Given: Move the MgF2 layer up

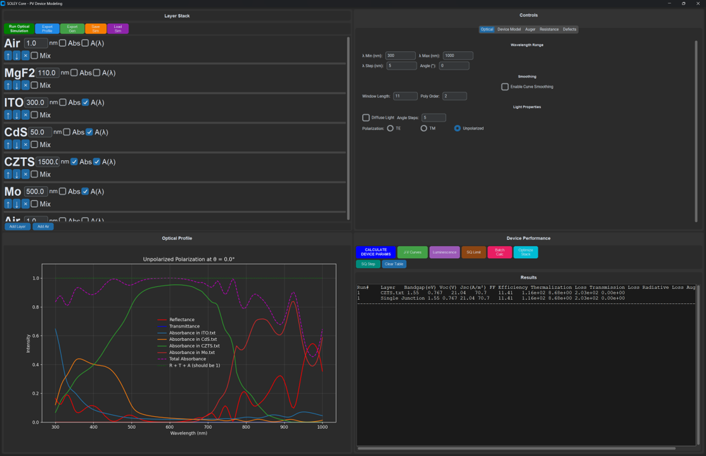Looking at the screenshot, I should pyautogui.click(x=7, y=85).
